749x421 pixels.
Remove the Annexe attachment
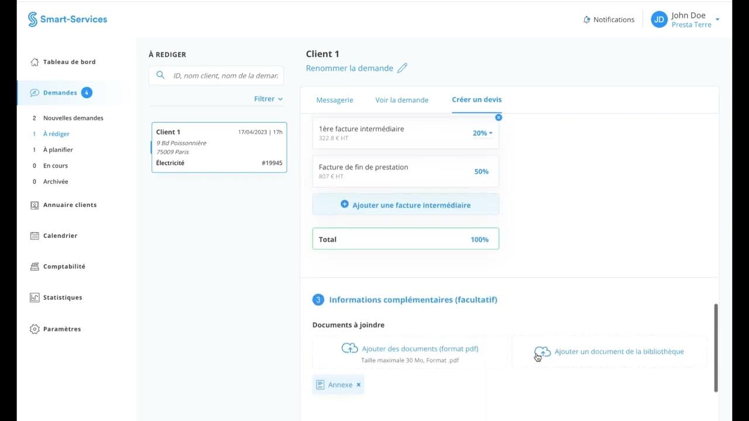[359, 385]
